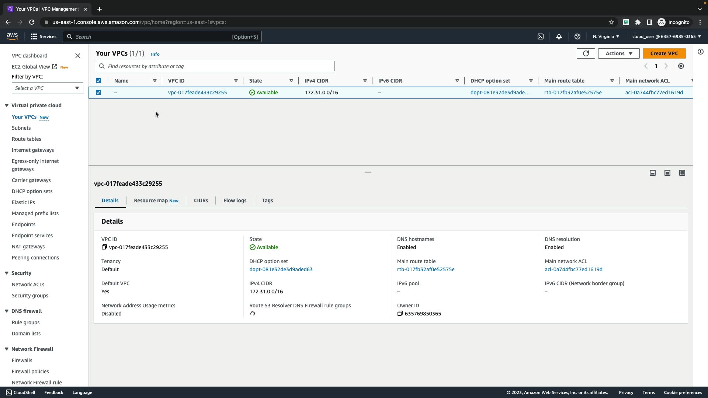Refresh the VPC list
708x398 pixels.
[x=586, y=53]
